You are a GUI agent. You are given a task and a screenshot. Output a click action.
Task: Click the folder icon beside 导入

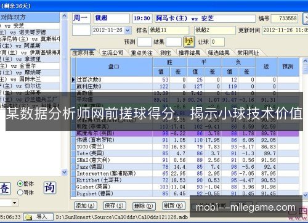(29, 217)
